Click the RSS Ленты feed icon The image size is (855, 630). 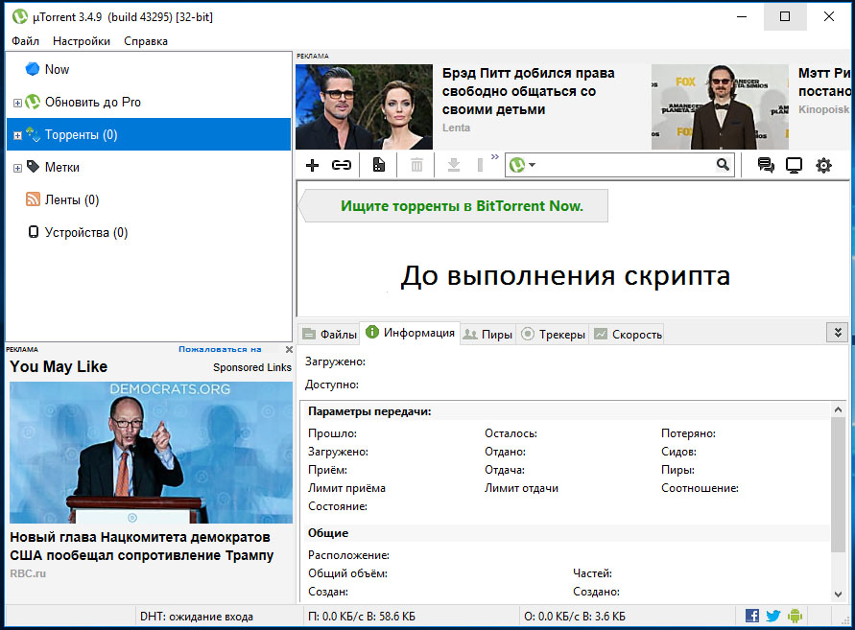[33, 199]
